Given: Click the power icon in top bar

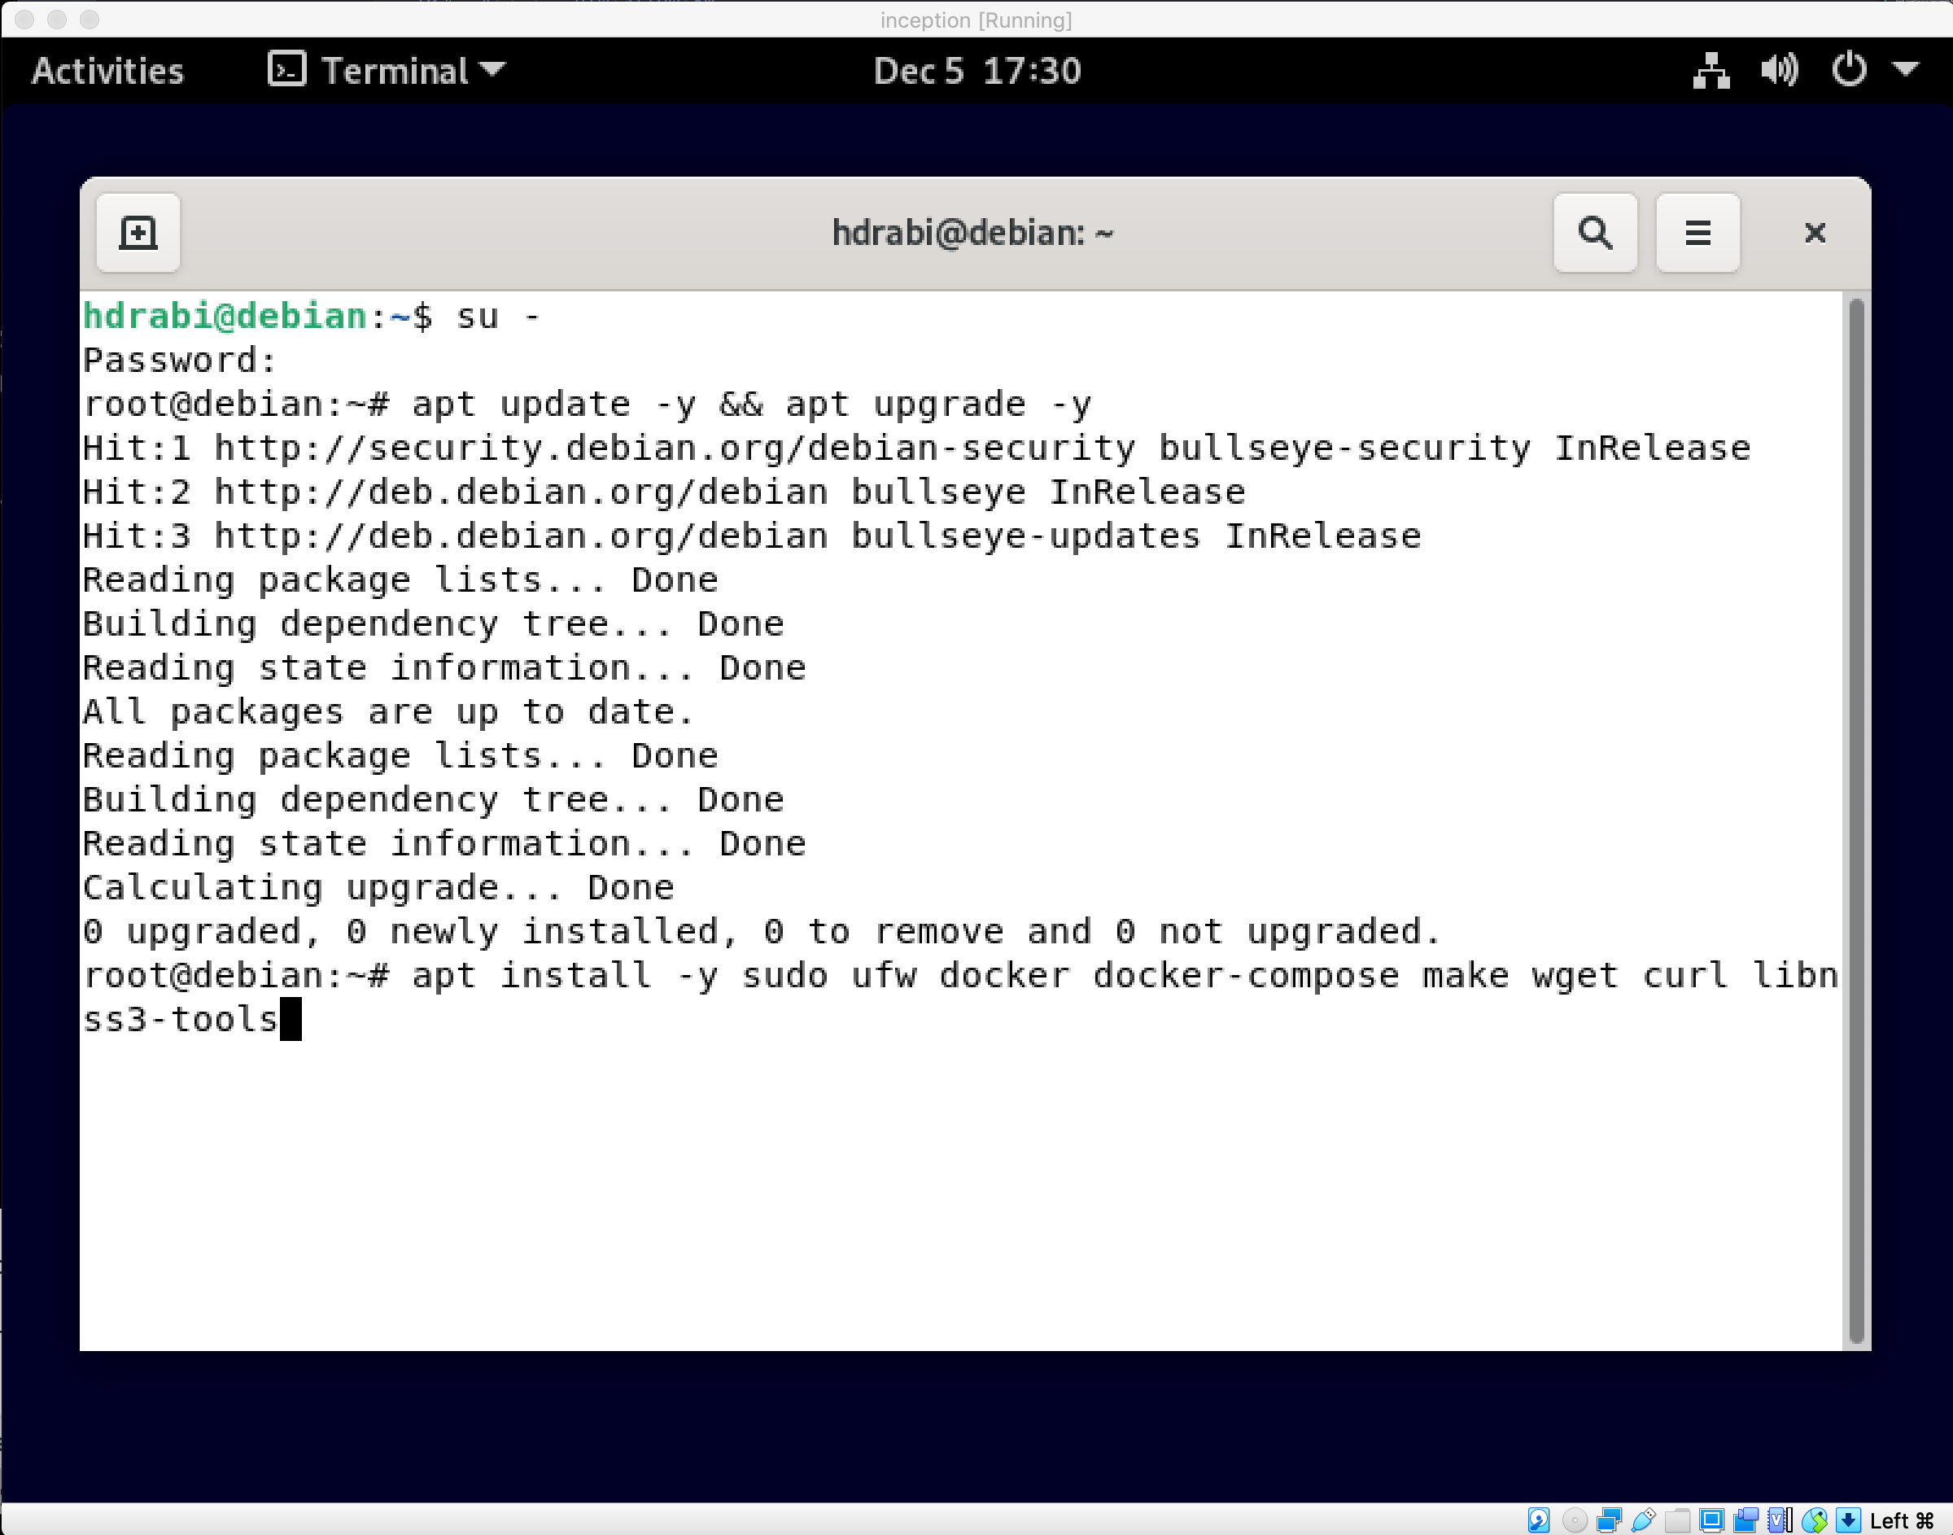Looking at the screenshot, I should (x=1849, y=70).
